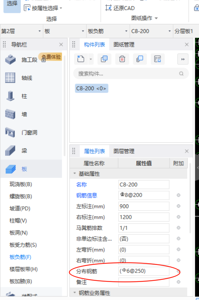The image size is (199, 300).
Task: Select 板负筋(F) in tree
Action: 20,257
